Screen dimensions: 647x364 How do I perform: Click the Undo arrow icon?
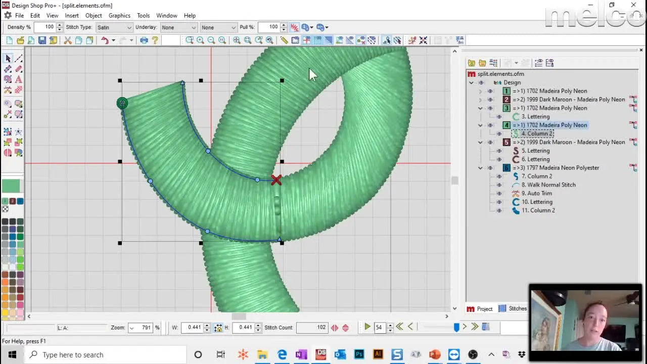[106, 40]
